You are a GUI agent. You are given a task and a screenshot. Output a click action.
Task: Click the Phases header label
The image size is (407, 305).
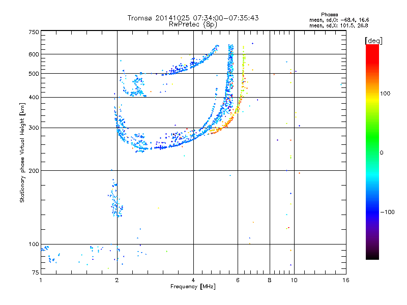point(329,15)
